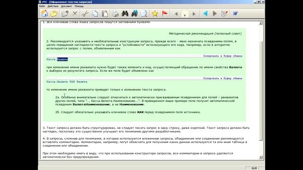Click copy-to-clipboard link above Касса.Валюта КАК Валюта
Image resolution: width=303 pixels, height=170 pixels.
(x=223, y=78)
